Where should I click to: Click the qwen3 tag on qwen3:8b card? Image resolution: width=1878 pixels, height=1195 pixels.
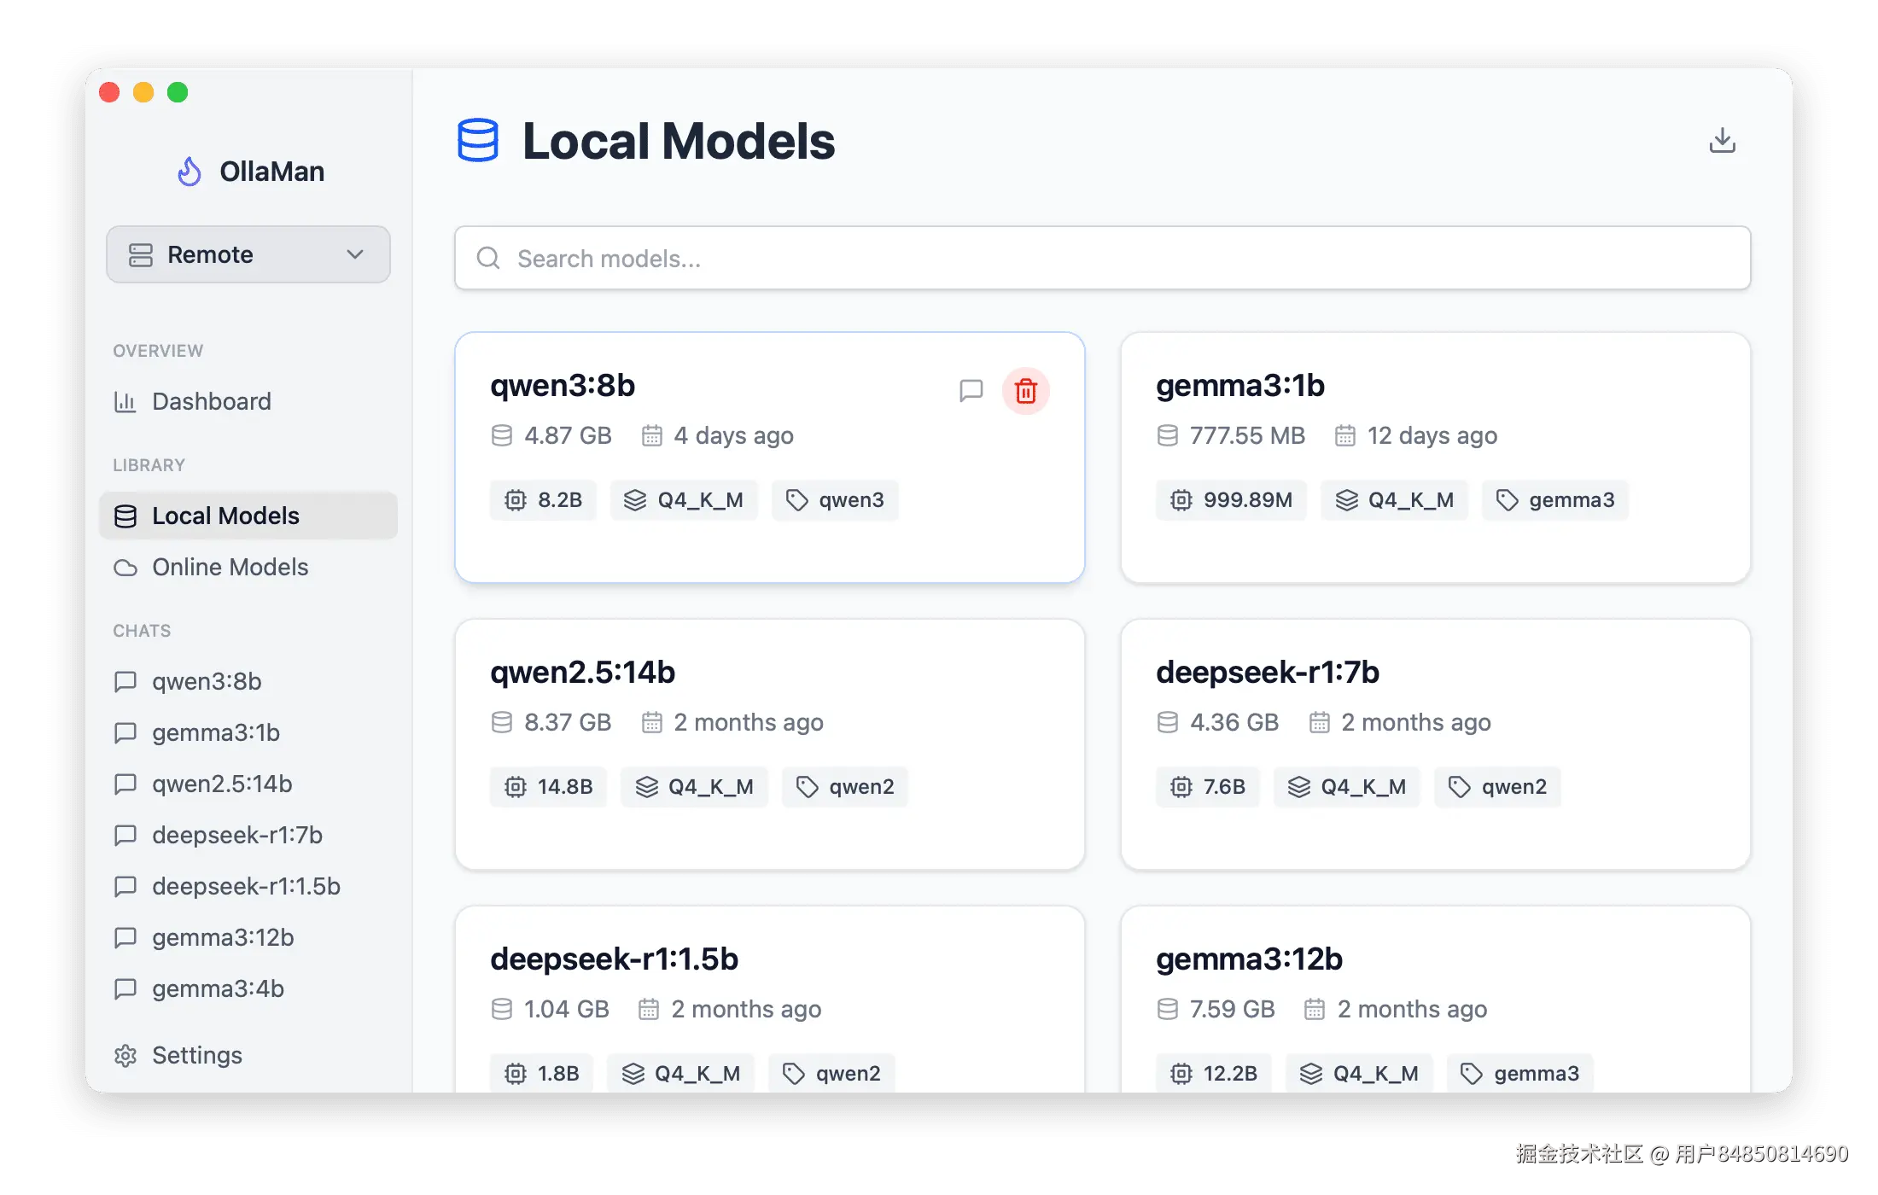click(835, 500)
